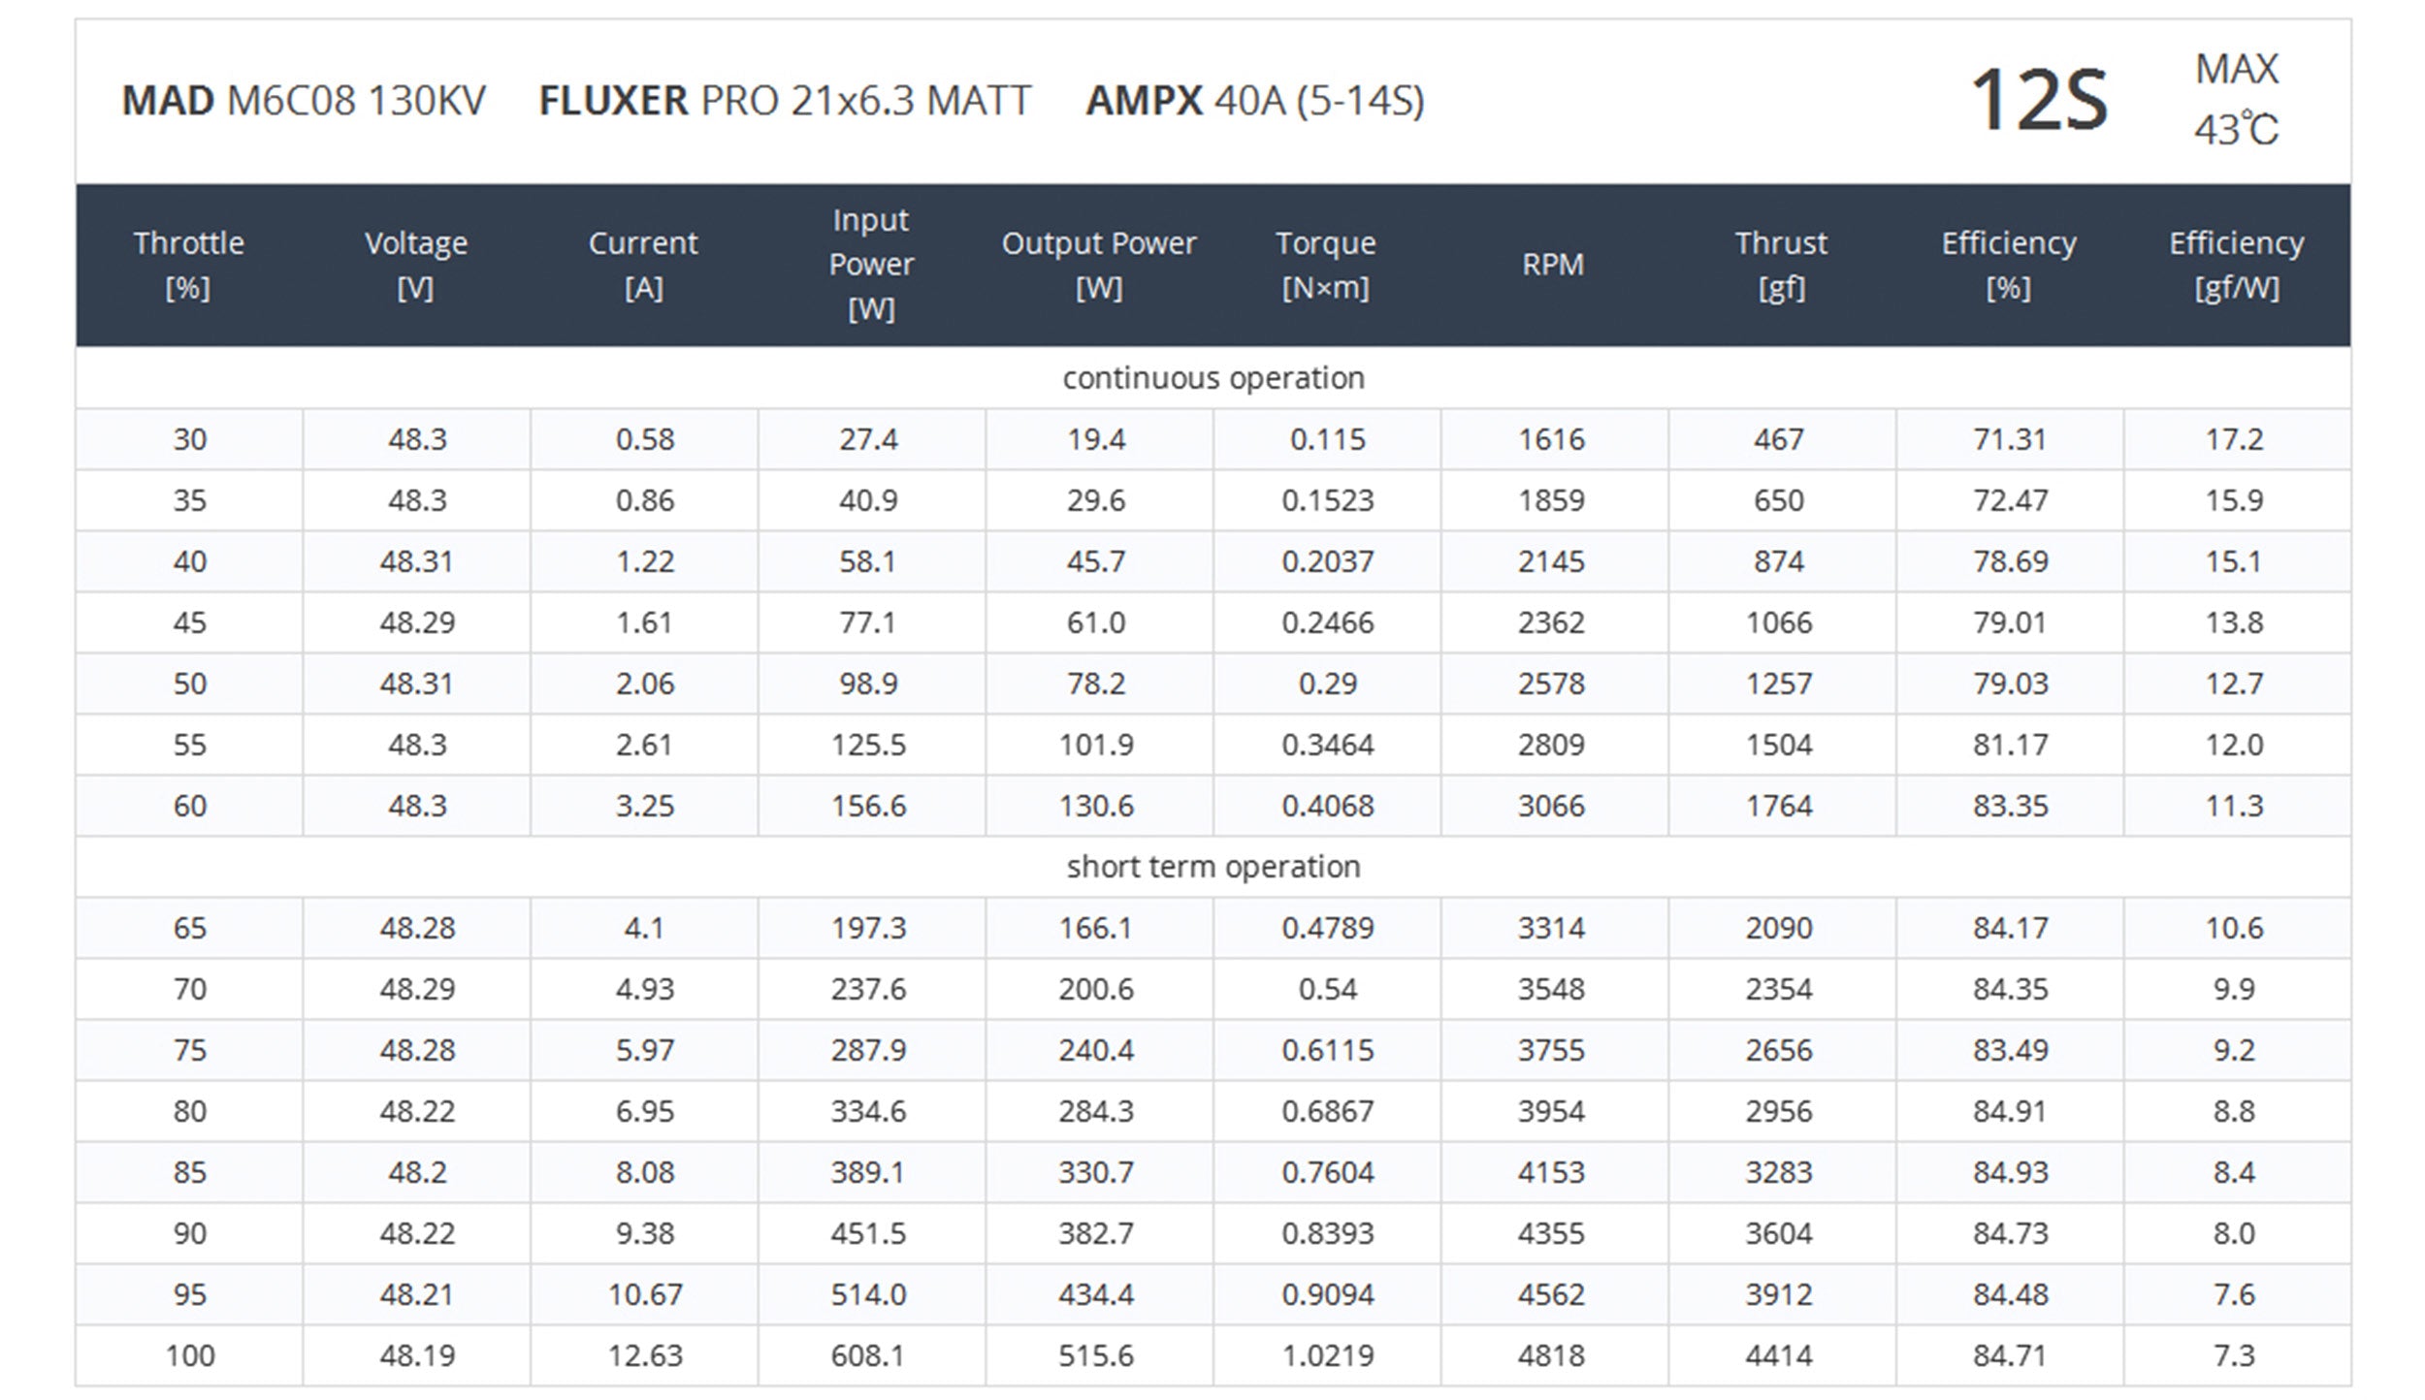Click the FLUXER PRO 21x6.3 MATT label

[785, 101]
